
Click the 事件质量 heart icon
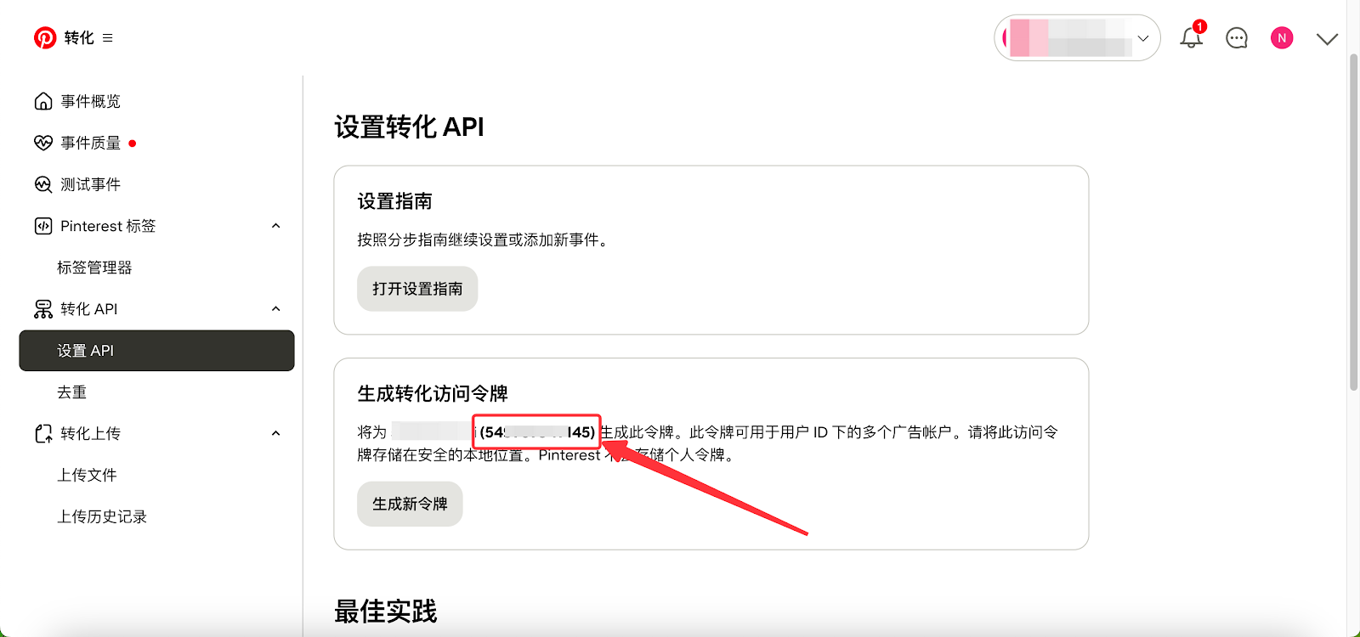pos(43,143)
